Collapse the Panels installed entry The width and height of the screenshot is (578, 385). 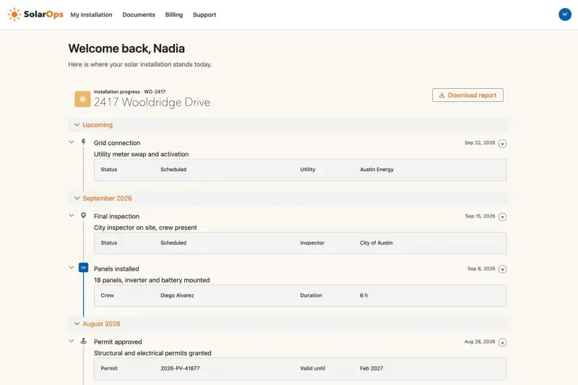point(72,267)
